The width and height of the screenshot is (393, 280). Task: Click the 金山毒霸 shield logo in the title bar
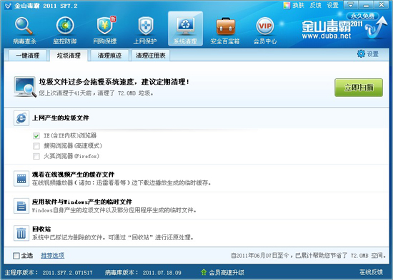8,6
